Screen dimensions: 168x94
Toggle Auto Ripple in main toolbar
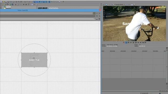(x=40, y=2)
